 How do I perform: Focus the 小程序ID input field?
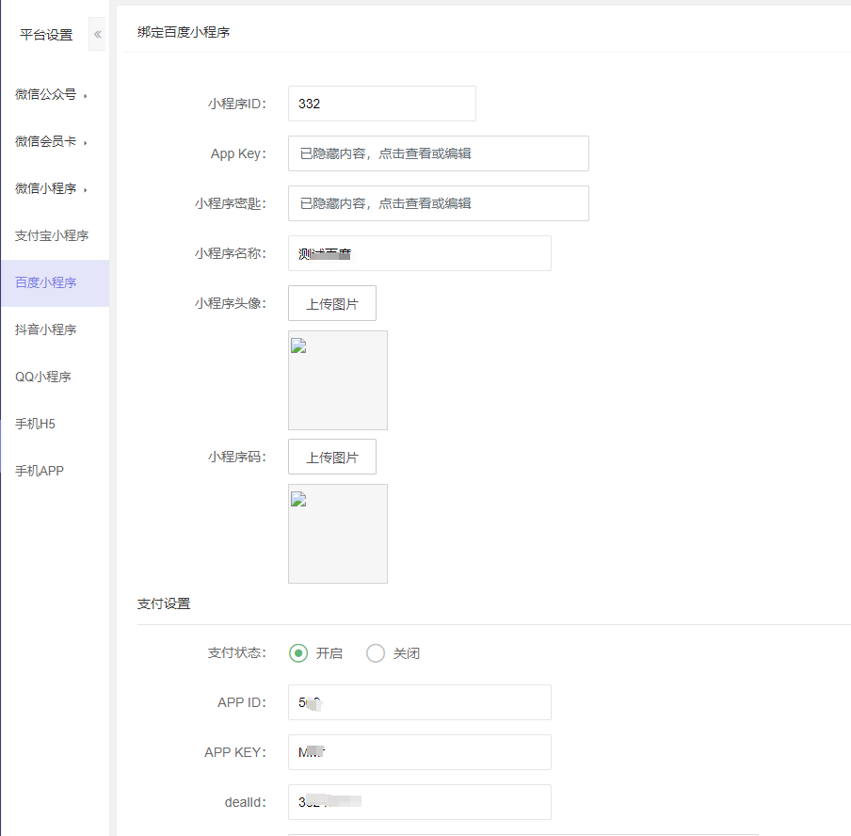pyautogui.click(x=381, y=104)
